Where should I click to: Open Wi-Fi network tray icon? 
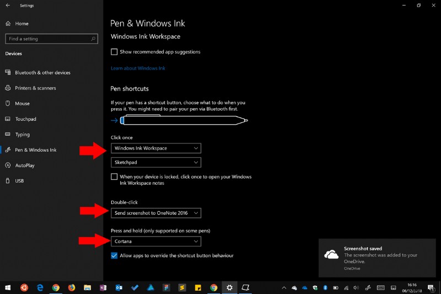pyautogui.click(x=346, y=287)
